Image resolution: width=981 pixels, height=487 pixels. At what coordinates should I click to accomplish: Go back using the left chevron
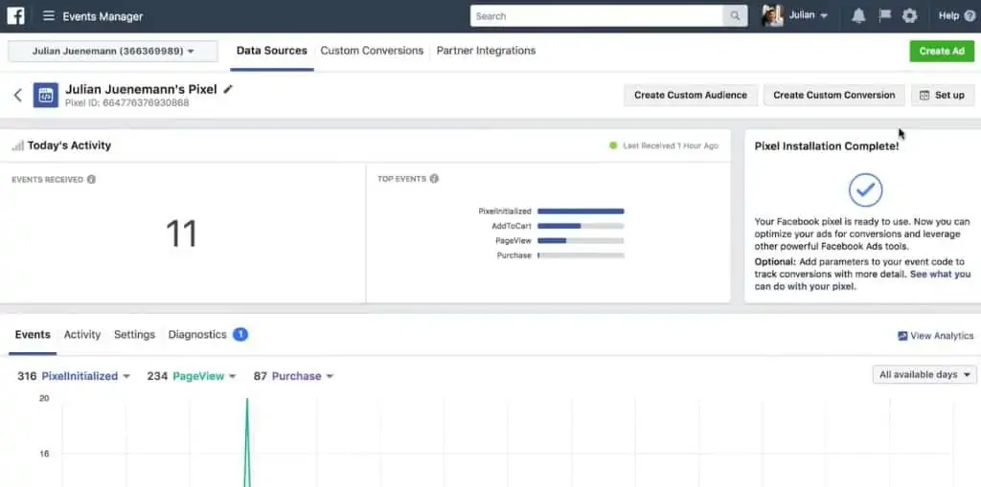(17, 95)
